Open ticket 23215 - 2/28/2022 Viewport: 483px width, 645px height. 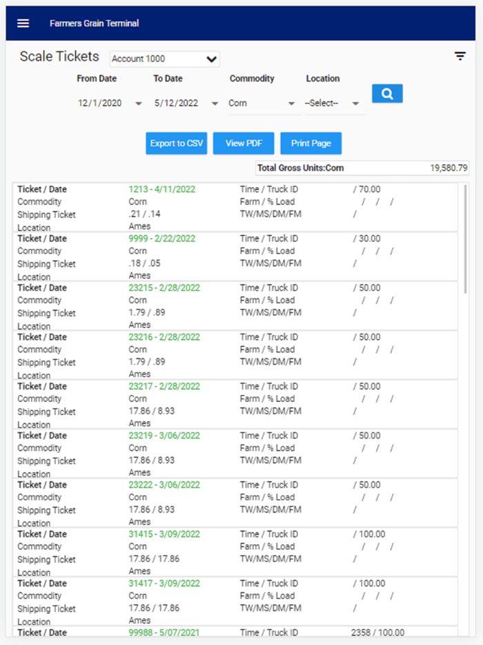pos(164,288)
